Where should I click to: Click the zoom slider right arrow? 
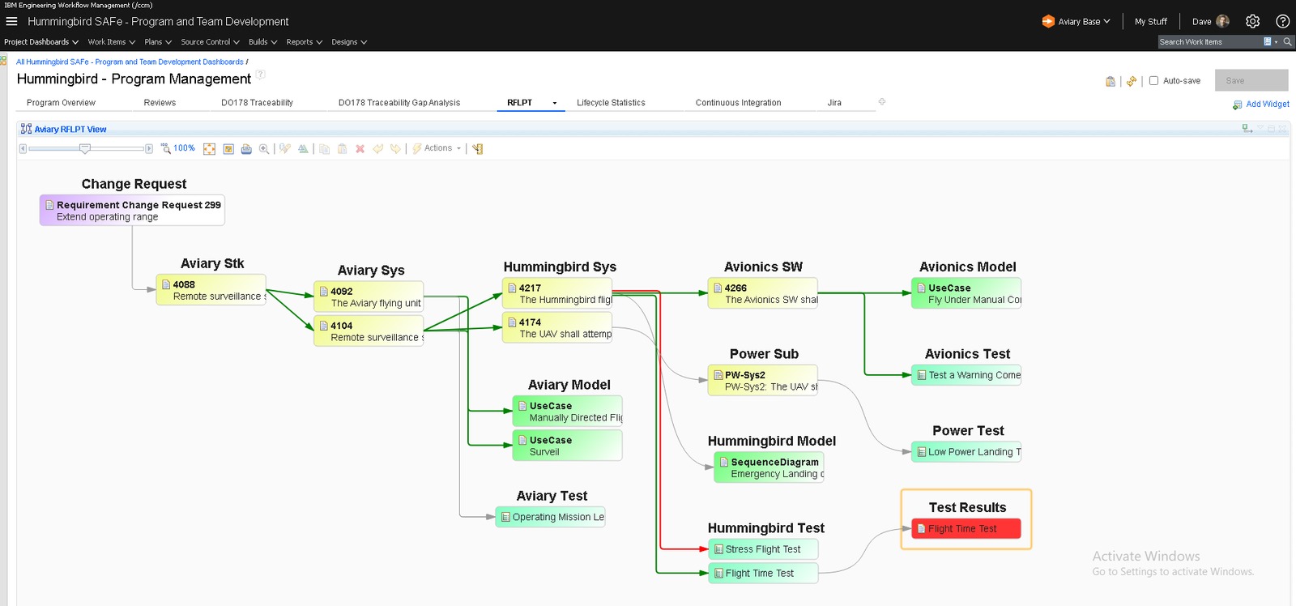tap(149, 148)
